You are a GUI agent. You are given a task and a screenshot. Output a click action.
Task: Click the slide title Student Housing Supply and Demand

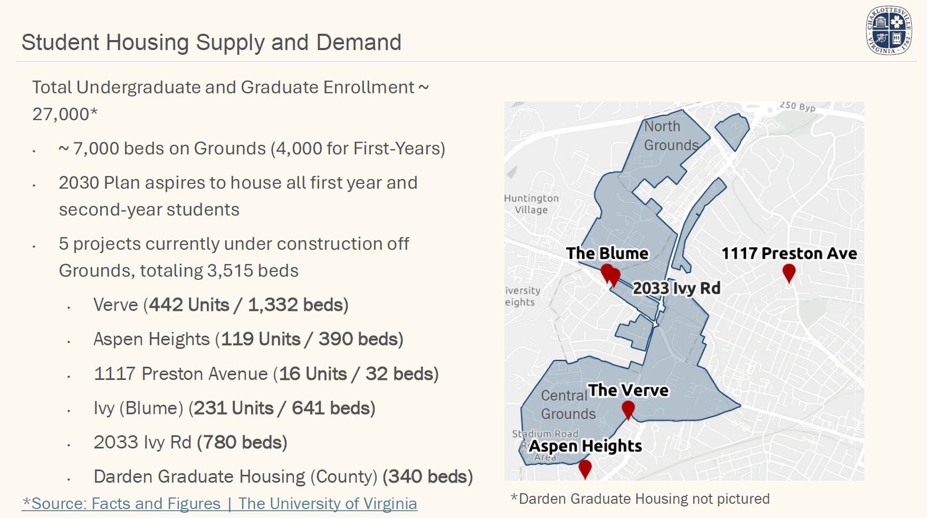212,43
